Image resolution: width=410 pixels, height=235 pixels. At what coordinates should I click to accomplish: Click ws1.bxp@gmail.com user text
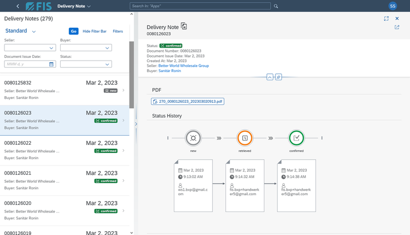(x=193, y=192)
